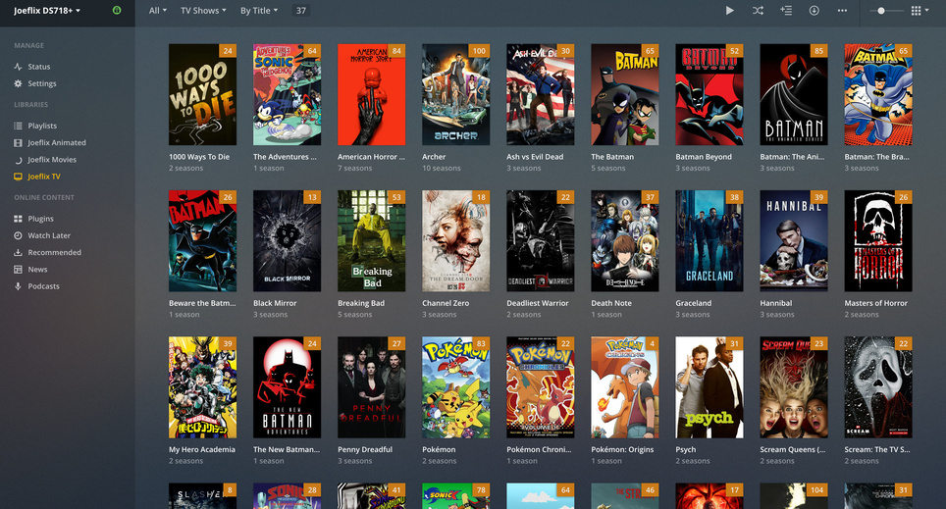Expand the TV Shows type dropdown
The image size is (946, 509).
click(203, 10)
